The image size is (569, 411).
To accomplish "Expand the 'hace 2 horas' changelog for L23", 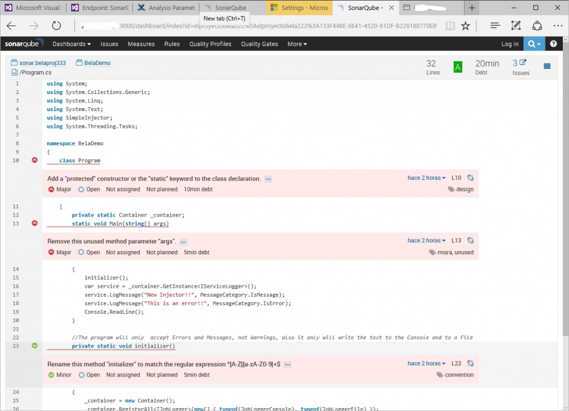I will click(426, 363).
